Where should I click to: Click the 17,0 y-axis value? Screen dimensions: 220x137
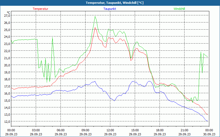click(7, 86)
